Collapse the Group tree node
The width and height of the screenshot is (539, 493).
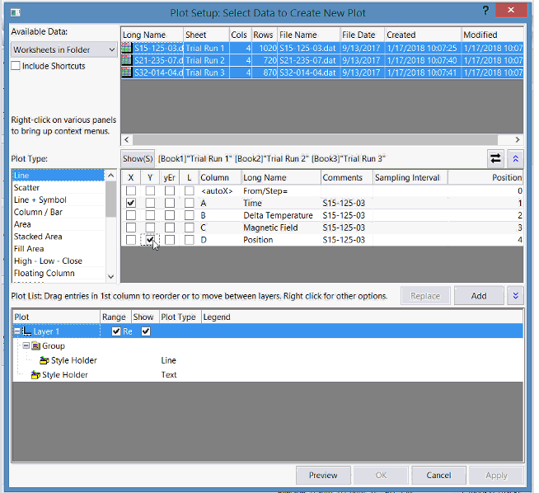coord(26,345)
